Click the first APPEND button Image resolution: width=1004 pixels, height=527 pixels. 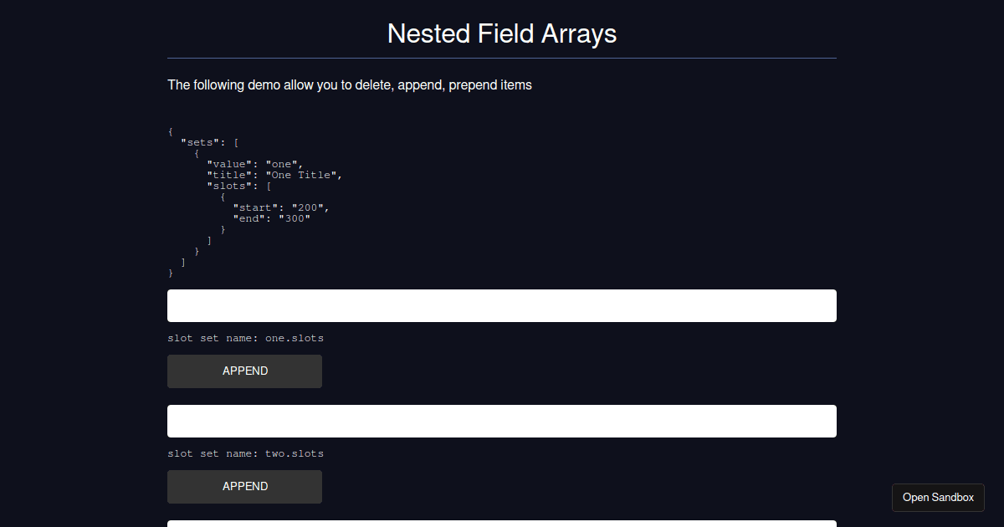pos(244,371)
